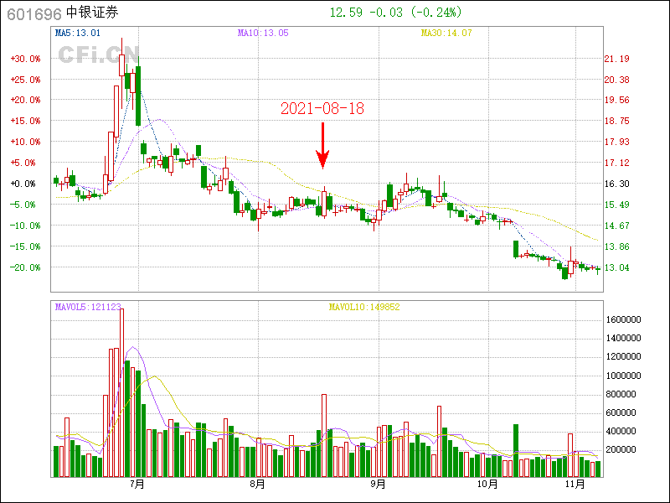The width and height of the screenshot is (670, 503).
Task: Jump to the 7月 marker on the time axis
Action: pos(137,484)
